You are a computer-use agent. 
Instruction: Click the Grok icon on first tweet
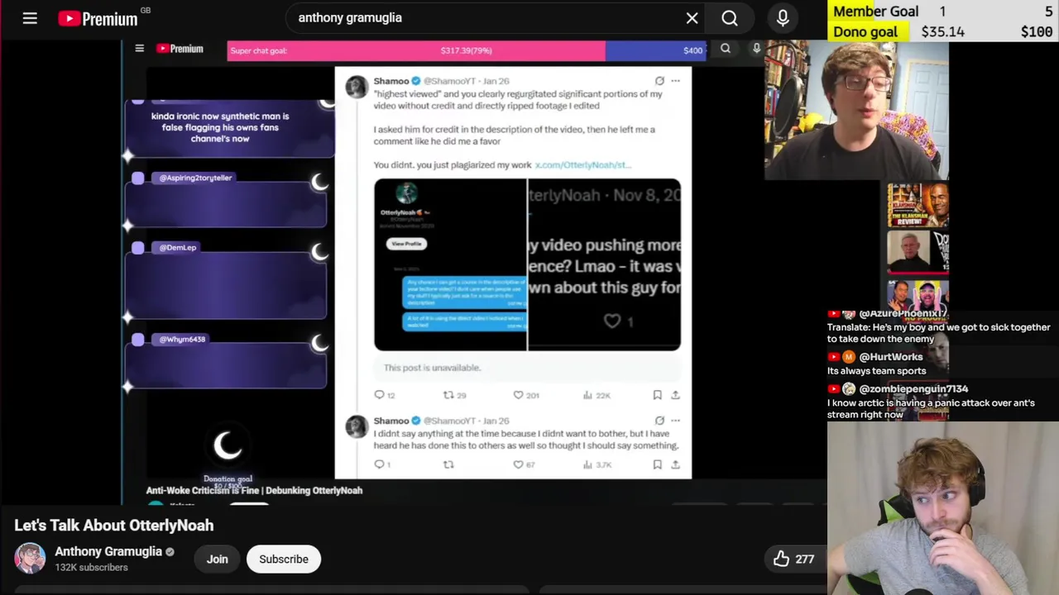pyautogui.click(x=659, y=81)
